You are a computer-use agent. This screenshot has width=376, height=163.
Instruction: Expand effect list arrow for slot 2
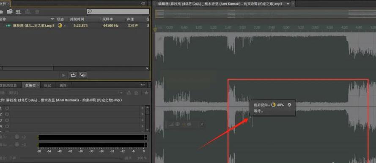143,114
